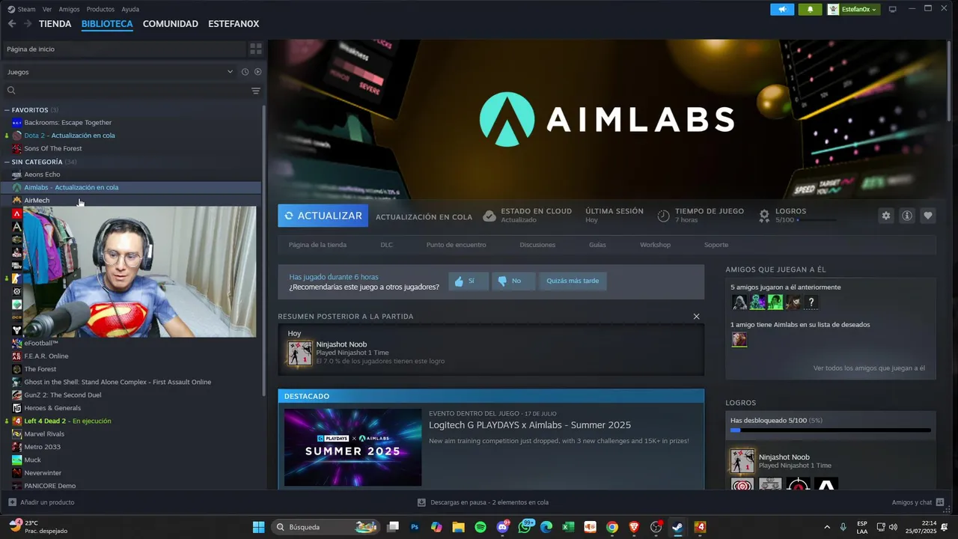Click the ACTUALIZAR button
Viewport: 958px width, 539px height.
coord(323,216)
